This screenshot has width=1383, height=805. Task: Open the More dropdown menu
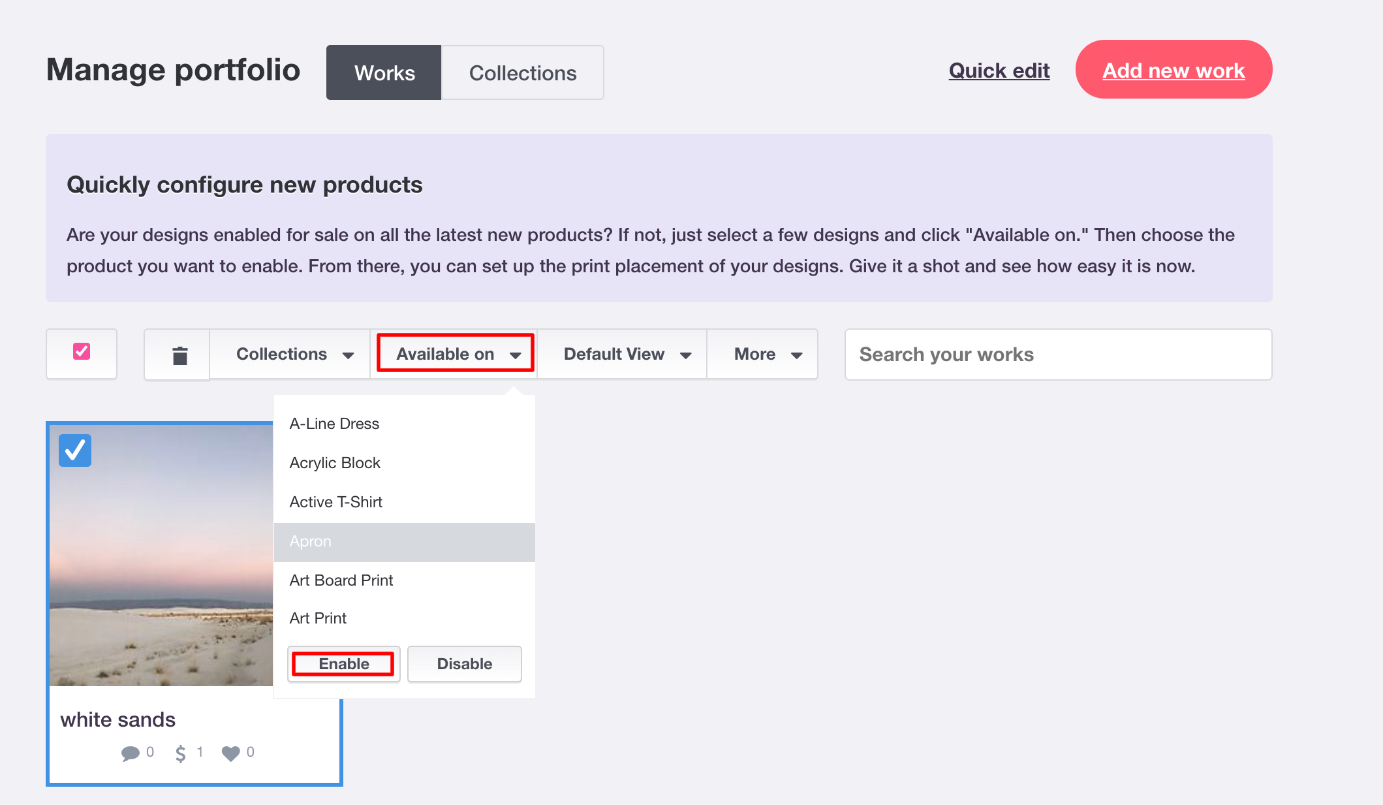click(x=762, y=355)
